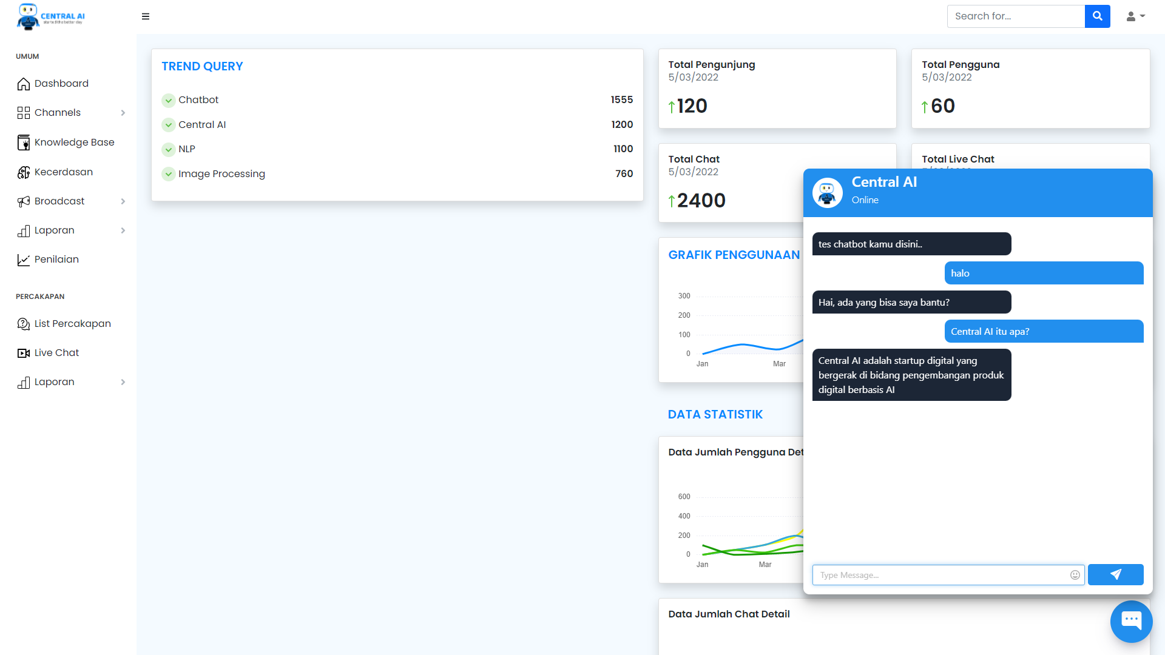The width and height of the screenshot is (1165, 655).
Task: Click the Dashboard home icon
Action: point(24,84)
